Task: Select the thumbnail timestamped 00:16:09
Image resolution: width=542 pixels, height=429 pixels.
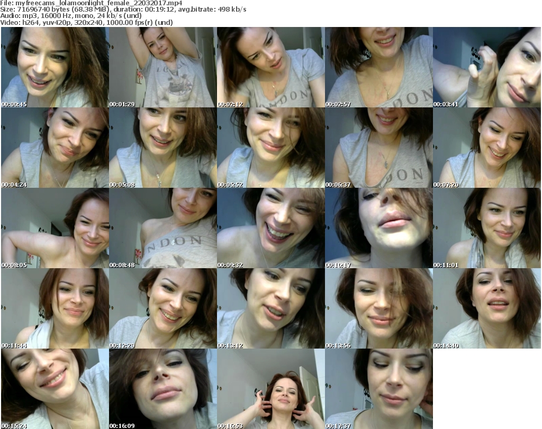Action: [x=163, y=389]
